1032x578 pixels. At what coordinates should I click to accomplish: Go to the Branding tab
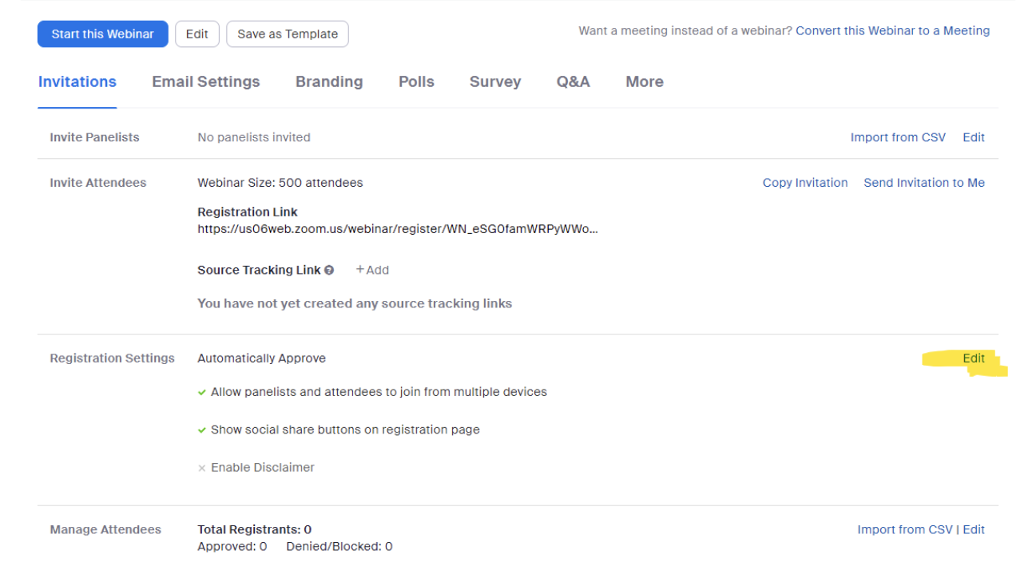pos(329,81)
